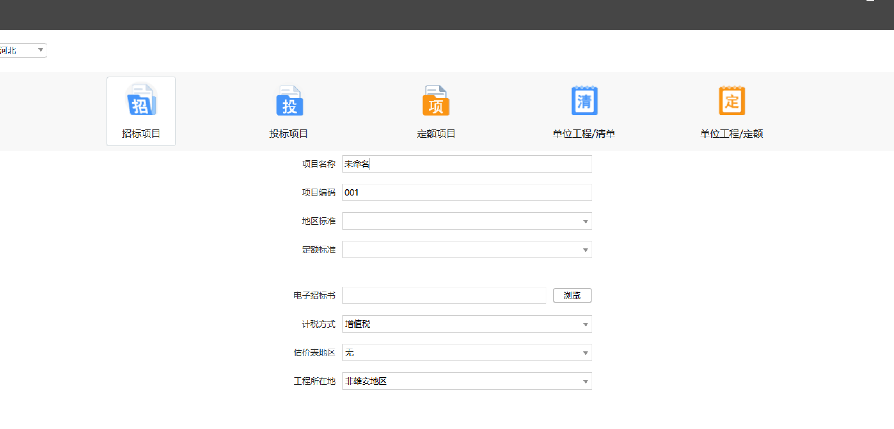Click into the 电子招标书 file path field

point(444,295)
